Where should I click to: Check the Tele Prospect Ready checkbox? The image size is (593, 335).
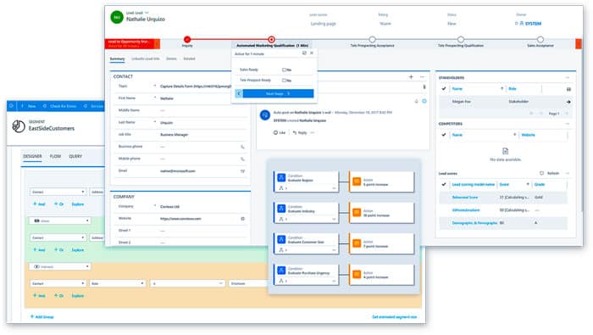tap(284, 81)
